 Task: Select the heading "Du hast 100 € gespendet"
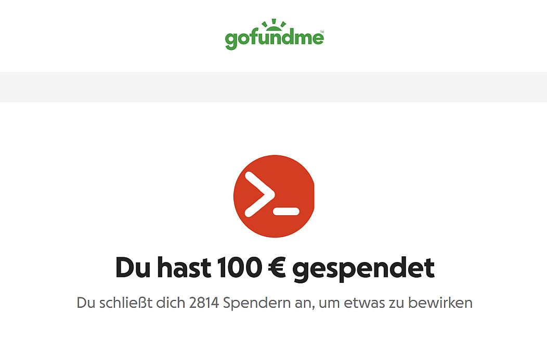275,268
